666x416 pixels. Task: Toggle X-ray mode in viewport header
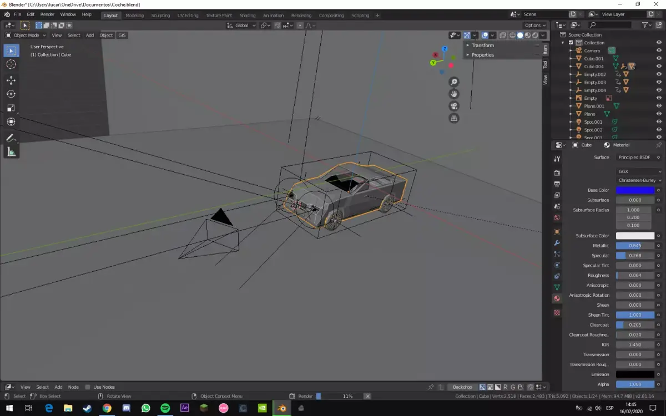click(x=502, y=35)
